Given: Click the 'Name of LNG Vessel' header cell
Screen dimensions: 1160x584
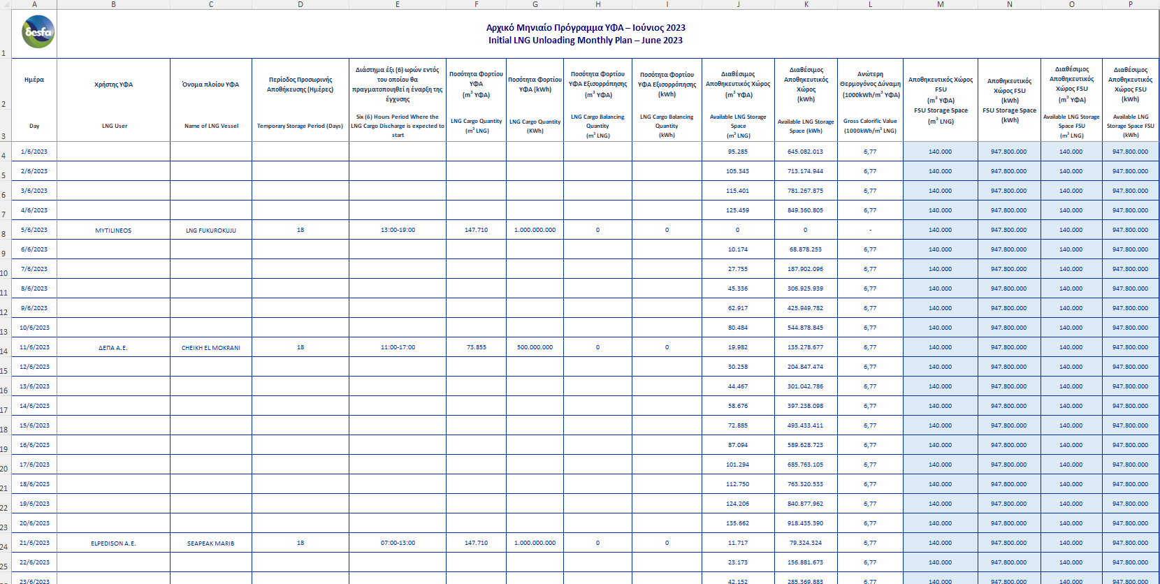Looking at the screenshot, I should pos(211,126).
